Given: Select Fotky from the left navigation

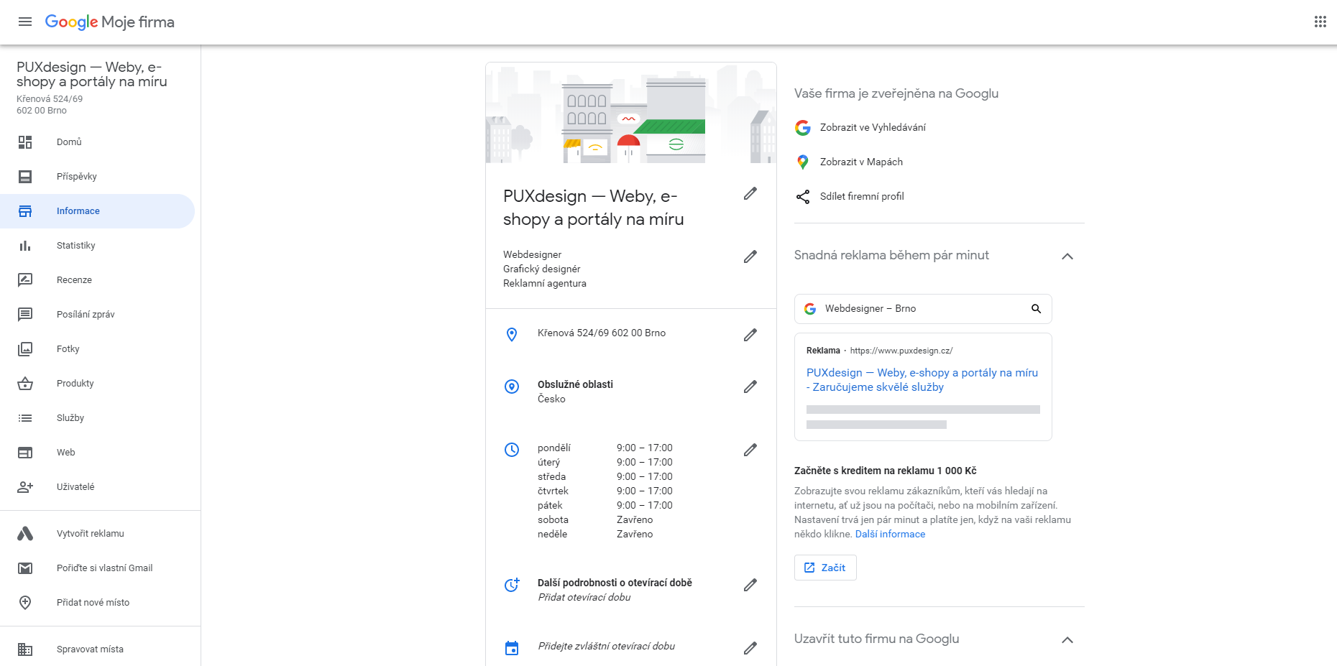Looking at the screenshot, I should [x=68, y=349].
